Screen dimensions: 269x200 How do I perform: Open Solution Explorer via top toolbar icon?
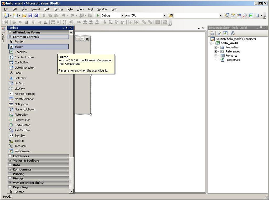[227, 15]
